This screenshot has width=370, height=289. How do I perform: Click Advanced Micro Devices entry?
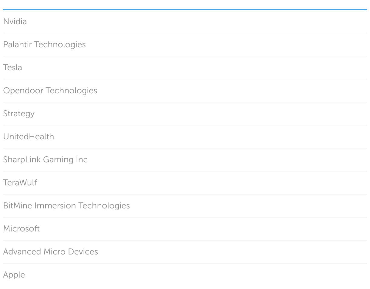point(50,252)
